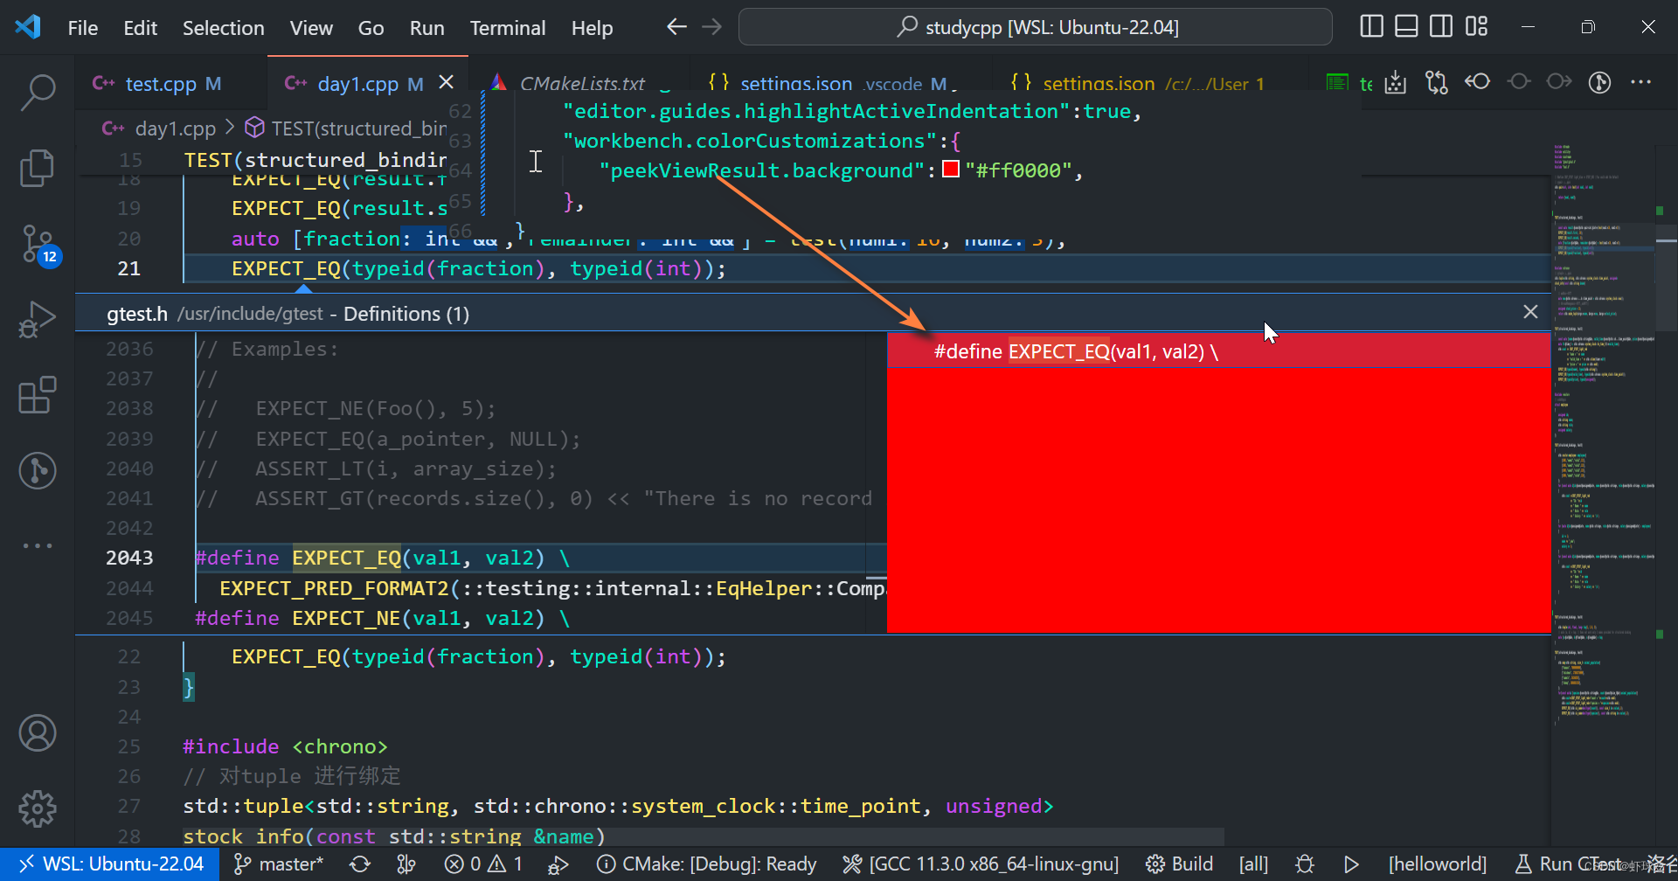Click the download-to-tray editor toolbar icon
Viewport: 1678px width, 881px height.
pyautogui.click(x=1396, y=82)
